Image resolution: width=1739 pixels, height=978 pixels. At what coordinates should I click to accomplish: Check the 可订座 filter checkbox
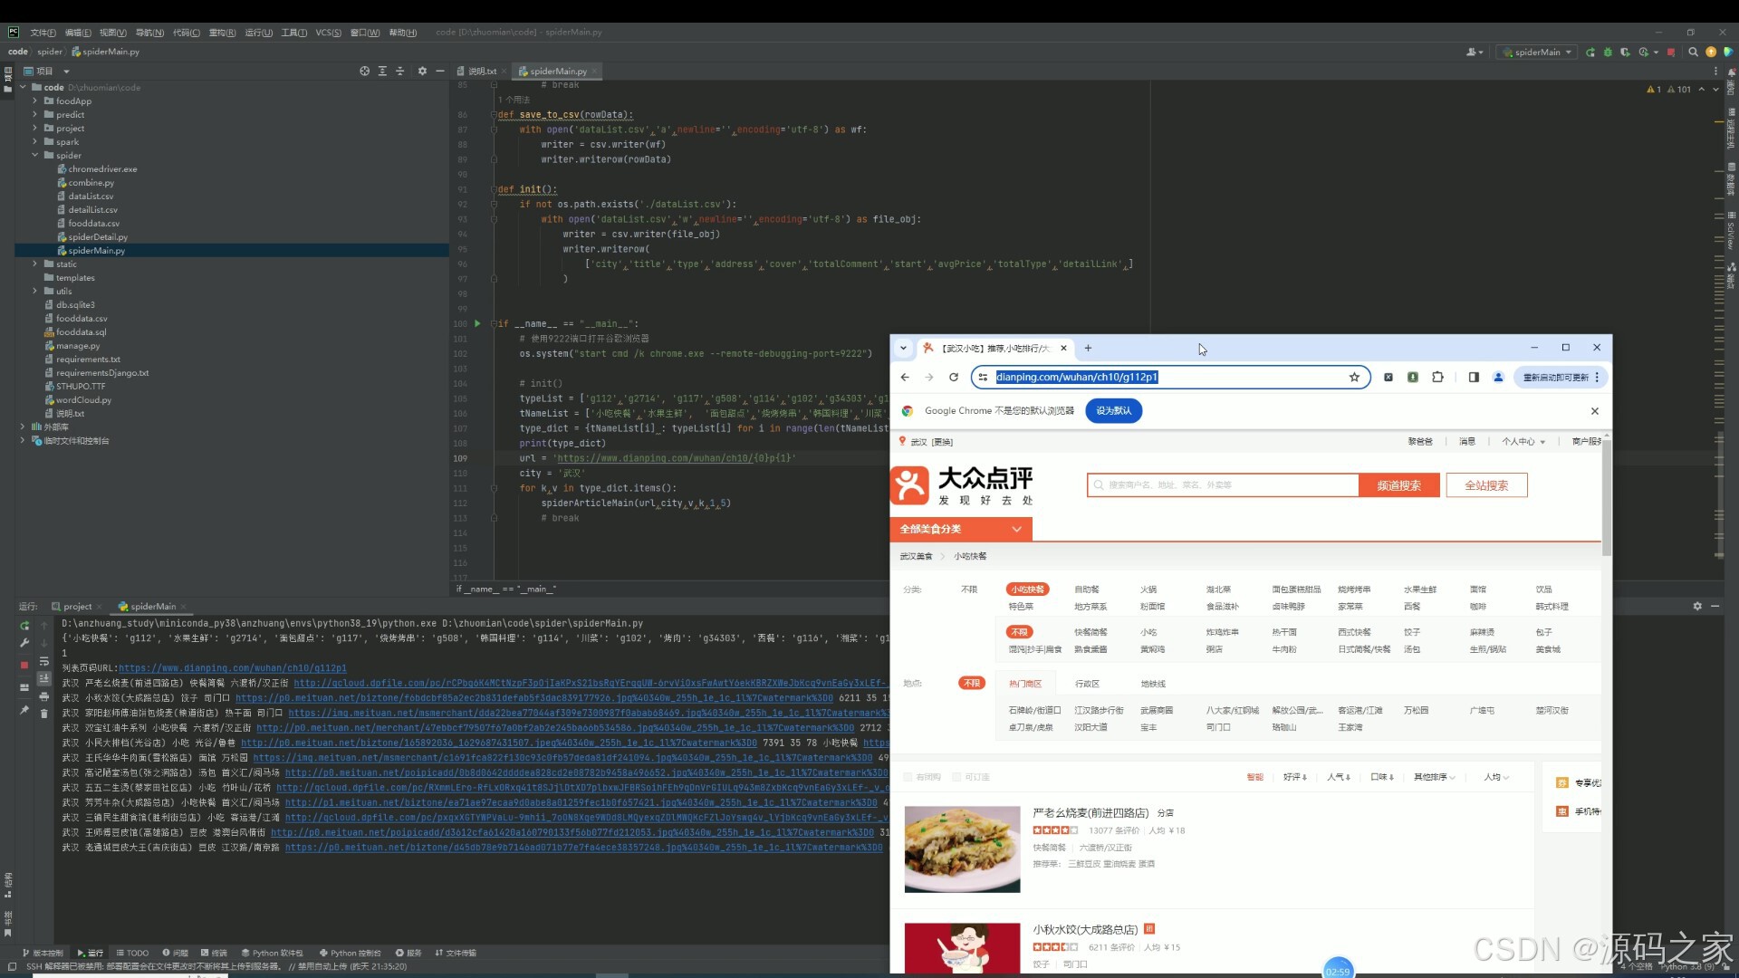[x=956, y=777]
